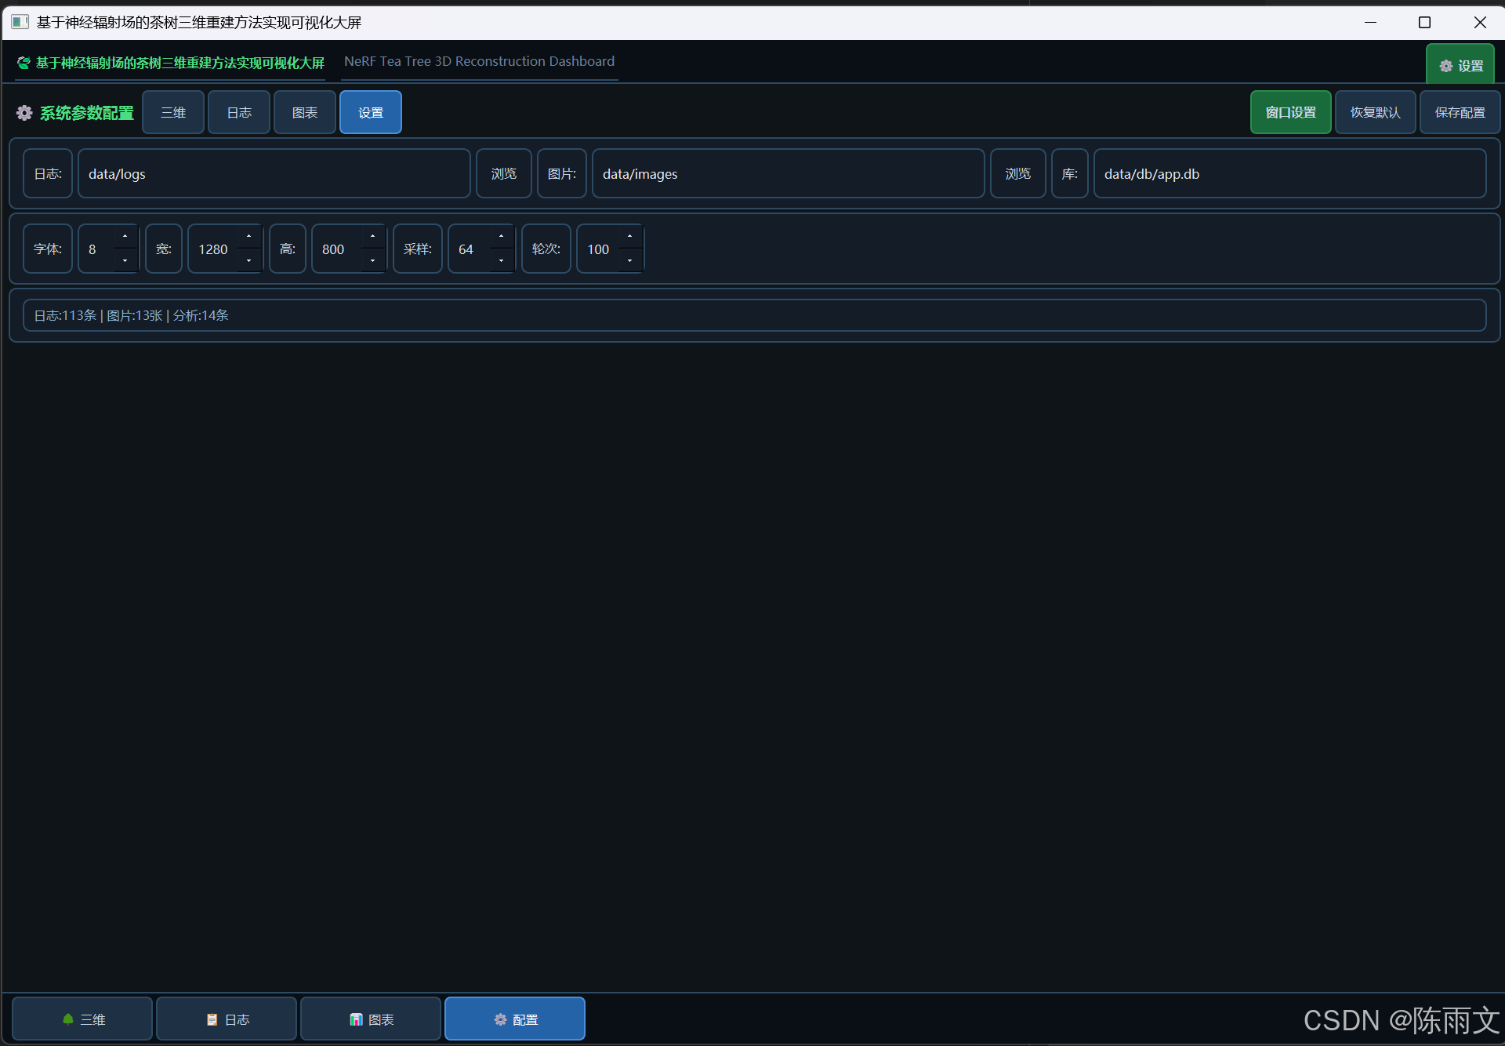Decrease the 采样 sampling value
The width and height of the screenshot is (1505, 1046).
click(x=502, y=260)
